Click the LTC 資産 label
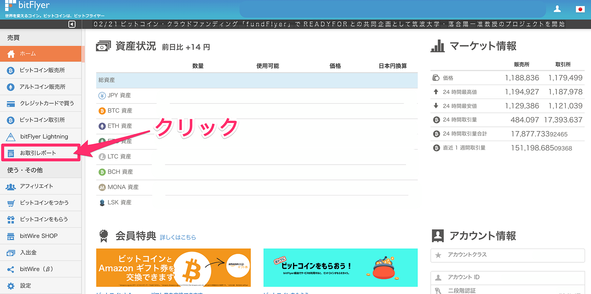 click(119, 157)
